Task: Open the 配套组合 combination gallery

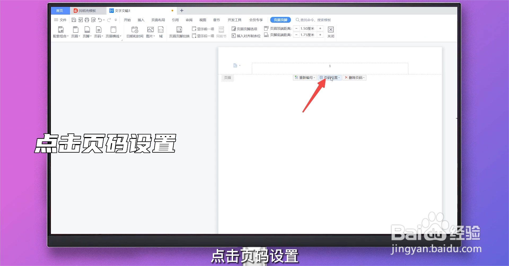Action: tap(61, 32)
